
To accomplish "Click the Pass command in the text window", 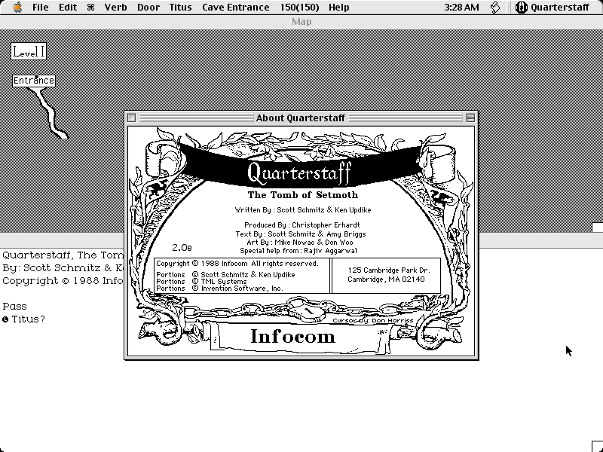I will [14, 307].
